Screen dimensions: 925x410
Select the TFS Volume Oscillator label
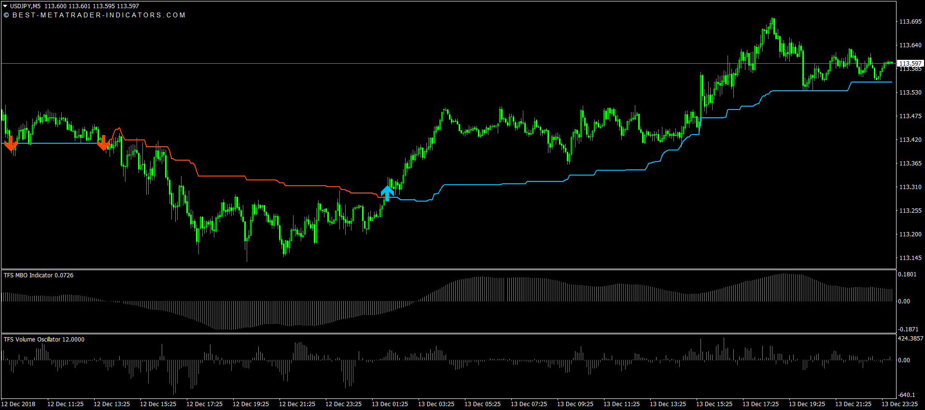pyautogui.click(x=44, y=340)
